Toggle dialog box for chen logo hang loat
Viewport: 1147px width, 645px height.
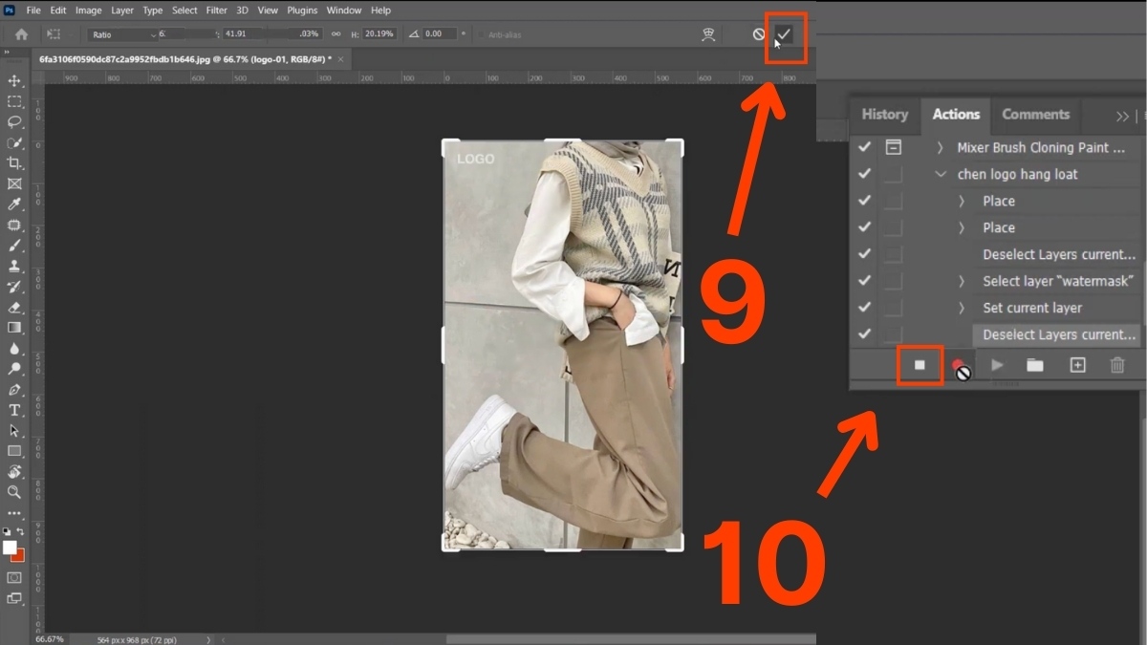(893, 174)
